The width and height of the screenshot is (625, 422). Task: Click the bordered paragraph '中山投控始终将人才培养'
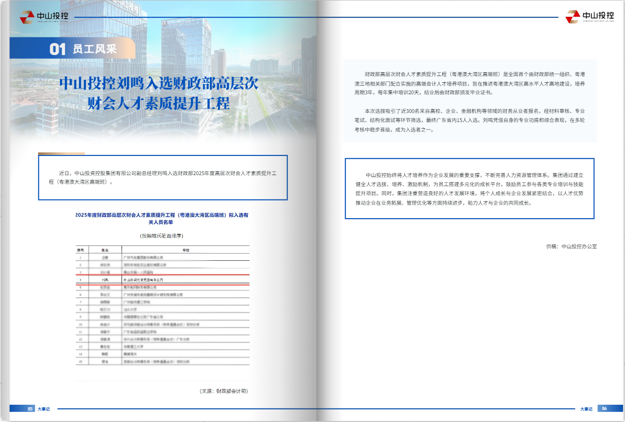point(469,189)
